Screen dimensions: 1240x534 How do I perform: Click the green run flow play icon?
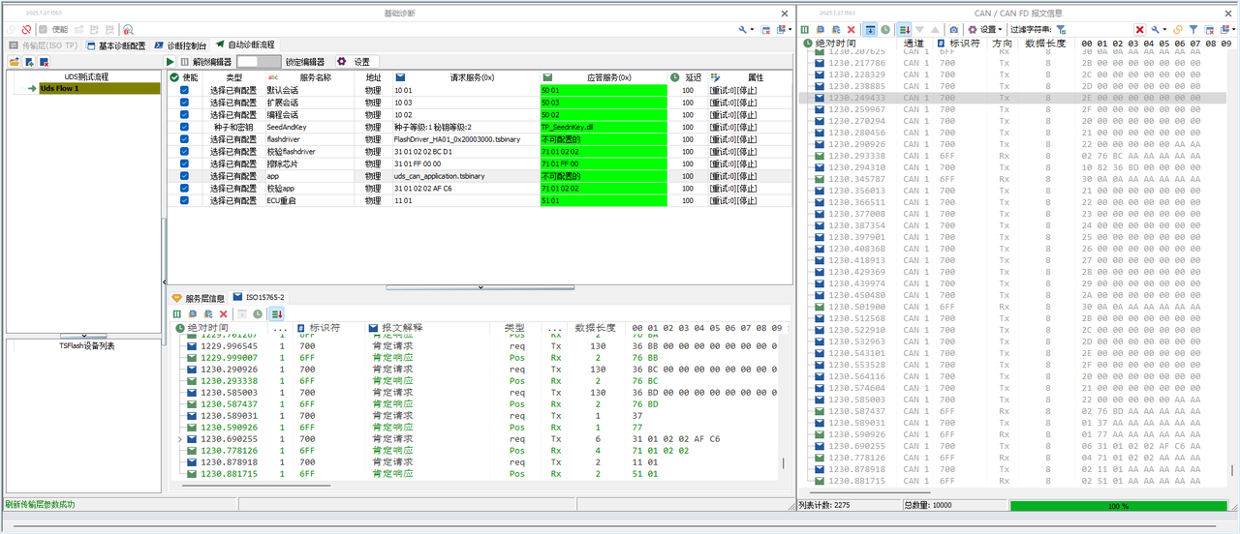pyautogui.click(x=170, y=61)
